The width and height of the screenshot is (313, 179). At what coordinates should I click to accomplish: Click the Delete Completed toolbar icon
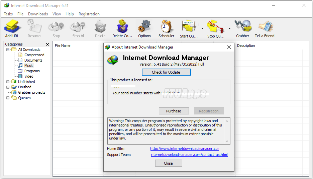pyautogui.click(x=122, y=26)
